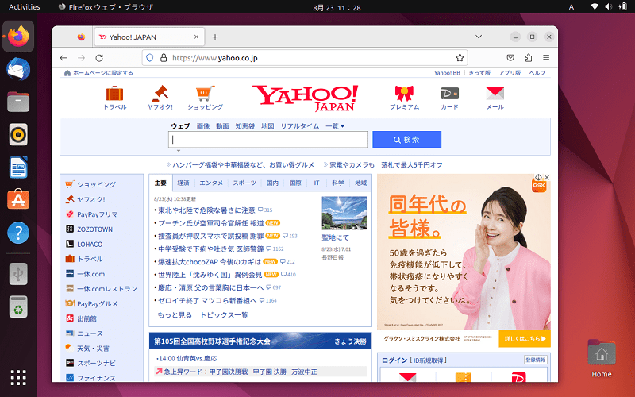Open ZOZOTOWN in the left sidebar
The image size is (635, 397).
[94, 229]
